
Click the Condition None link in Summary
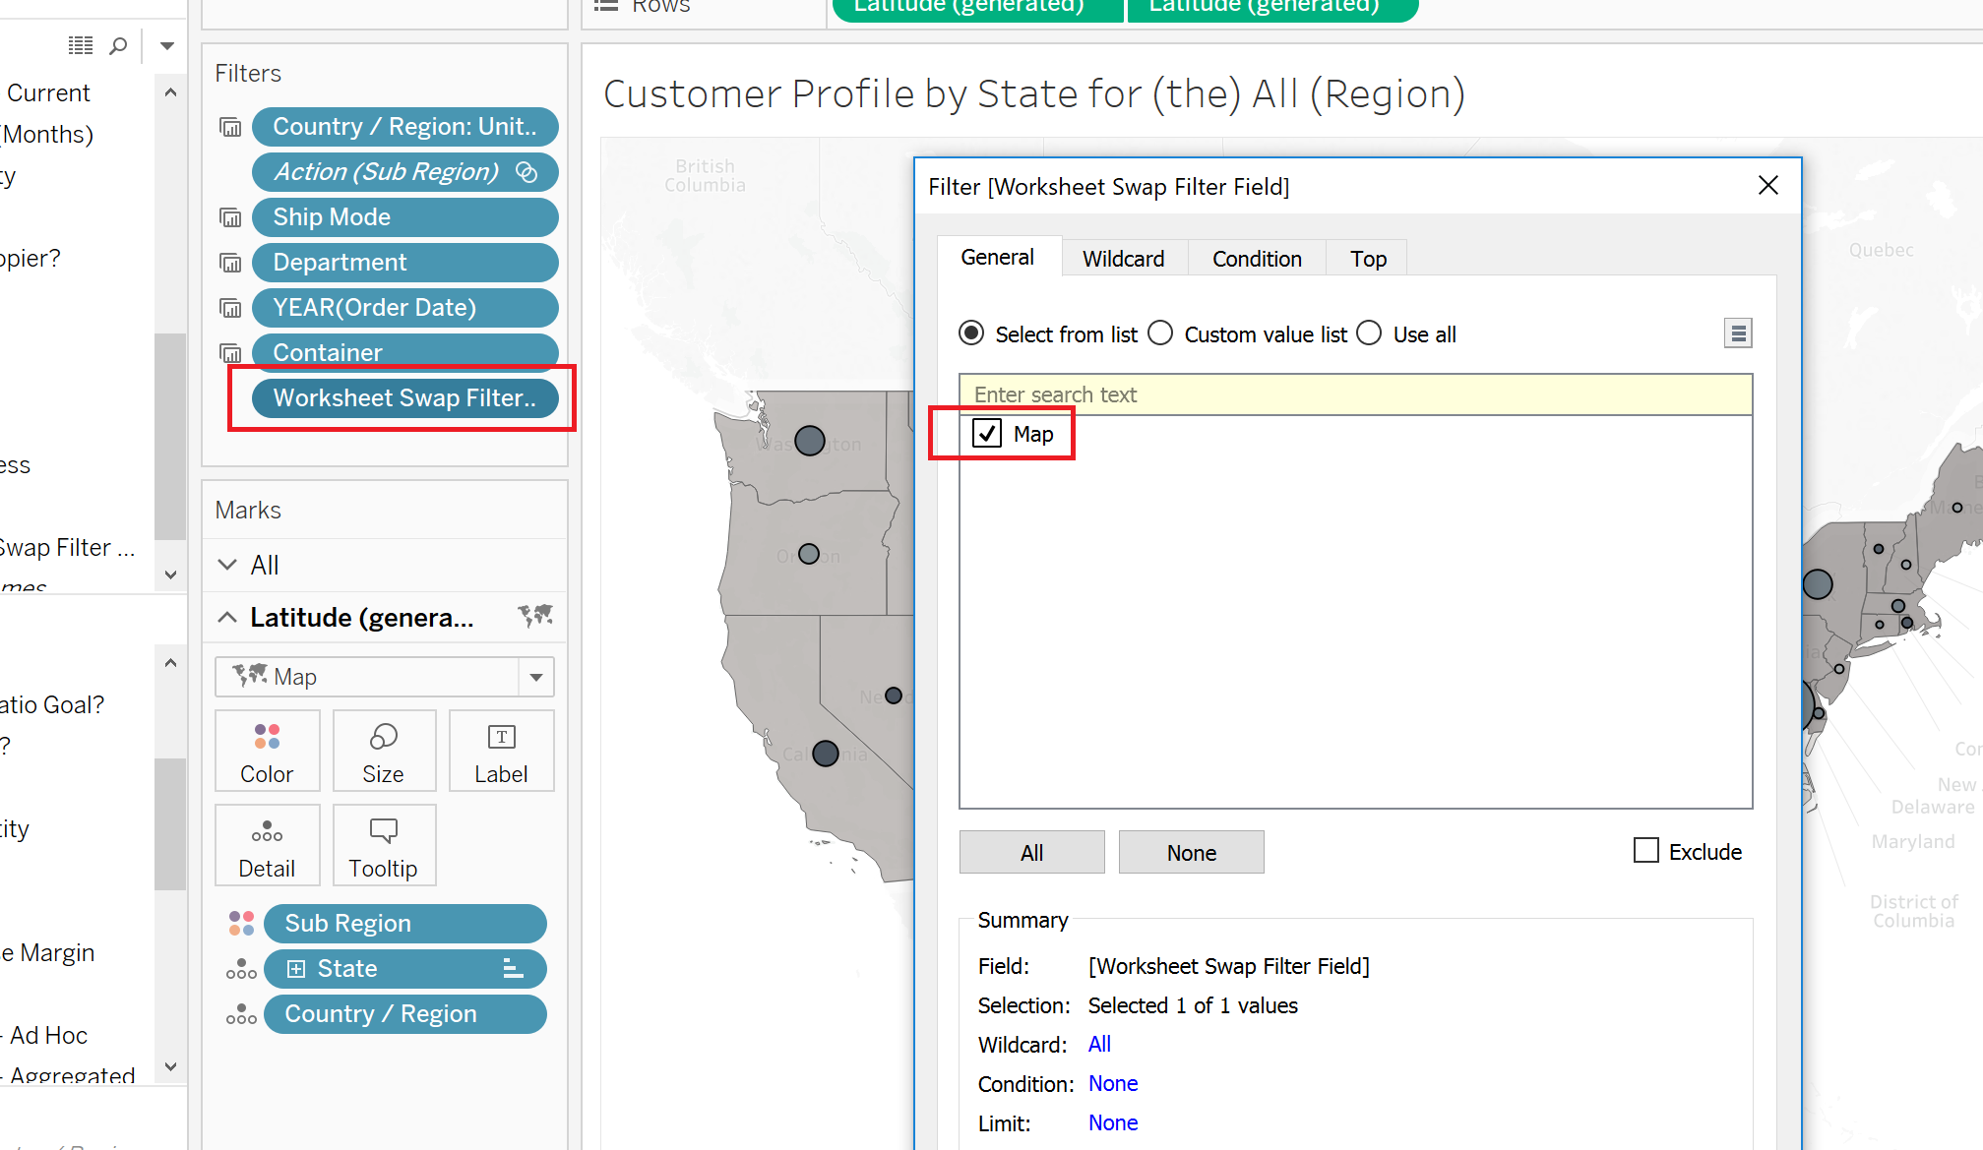tap(1113, 1084)
